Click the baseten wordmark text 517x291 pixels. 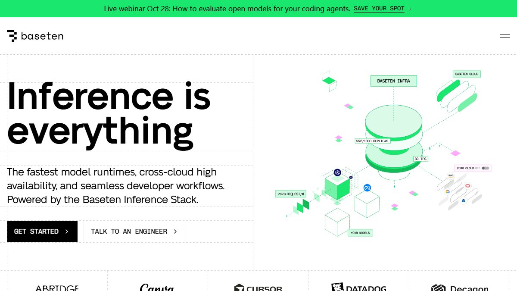coord(42,36)
